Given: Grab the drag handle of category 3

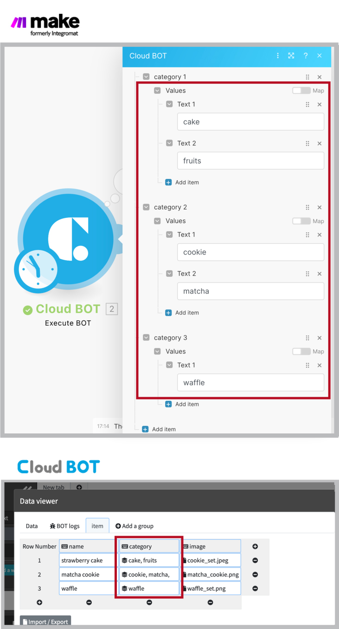Looking at the screenshot, I should point(307,338).
